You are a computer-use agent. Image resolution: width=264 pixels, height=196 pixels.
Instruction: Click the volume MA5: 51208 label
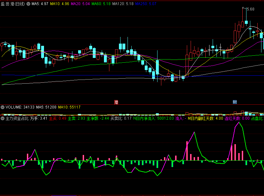pyautogui.click(x=46, y=107)
